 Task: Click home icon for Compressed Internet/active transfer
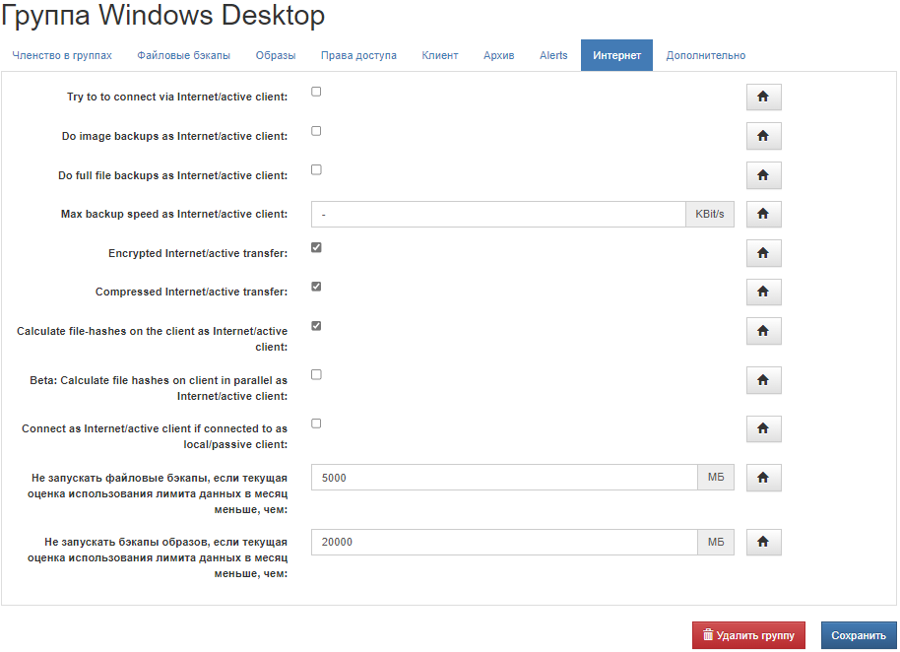coord(763,293)
